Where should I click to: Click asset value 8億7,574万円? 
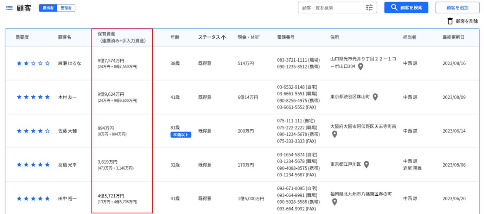[x=111, y=61]
